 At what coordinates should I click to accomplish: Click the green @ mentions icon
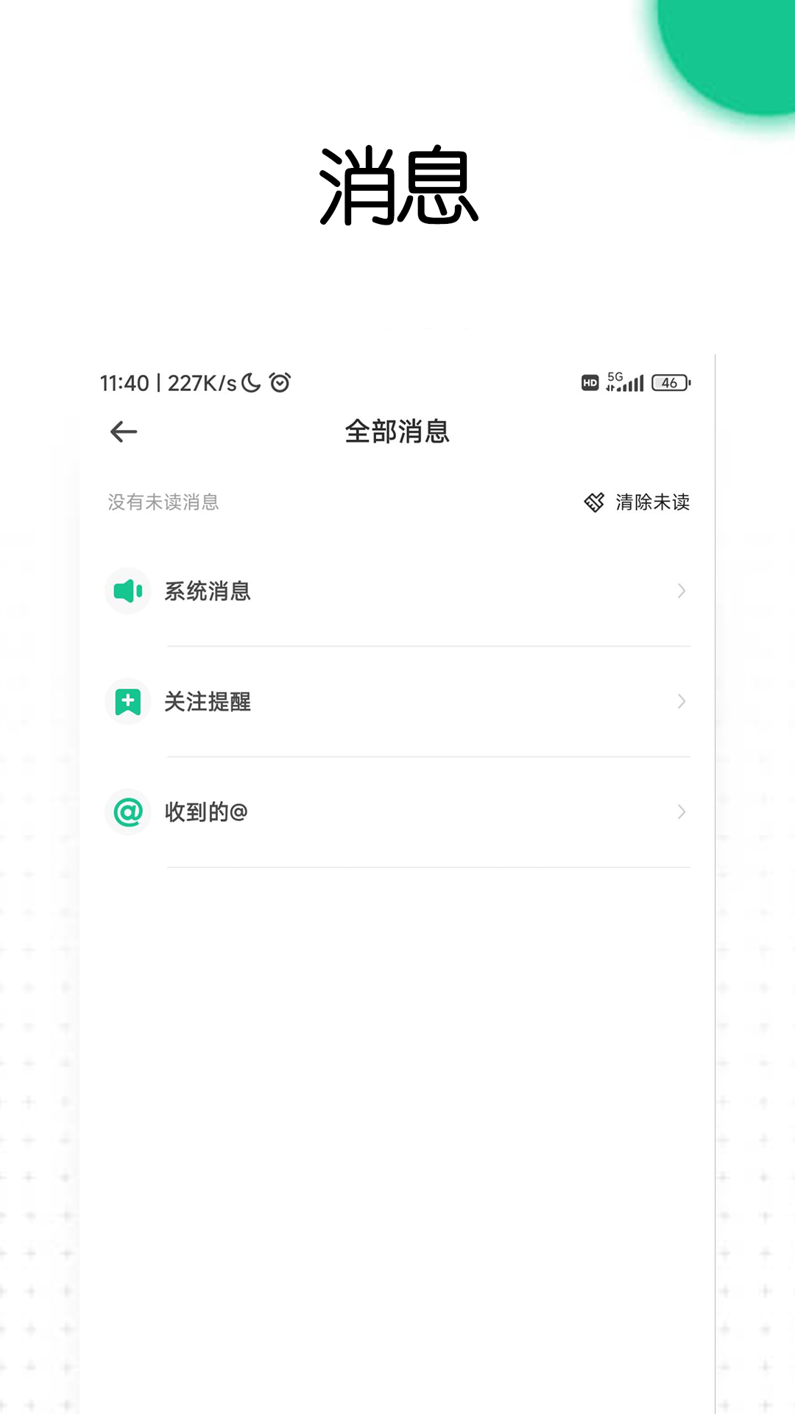(x=128, y=812)
